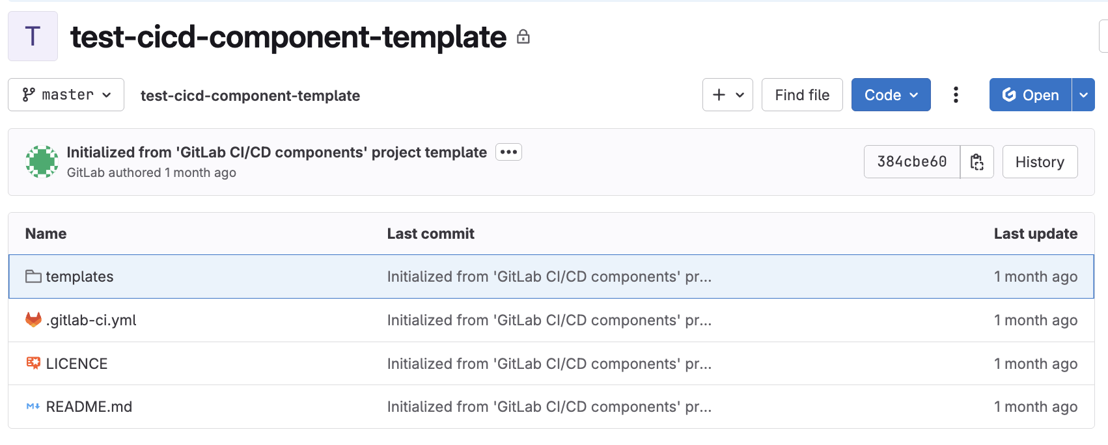The height and width of the screenshot is (445, 1108).
Task: Click the Open in Web IDE button
Action: pos(1030,95)
